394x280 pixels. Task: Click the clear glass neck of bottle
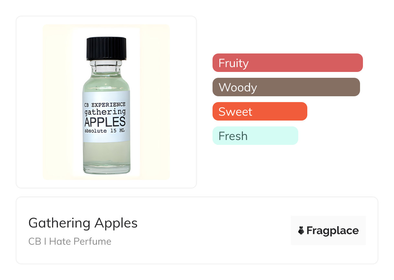pyautogui.click(x=106, y=67)
